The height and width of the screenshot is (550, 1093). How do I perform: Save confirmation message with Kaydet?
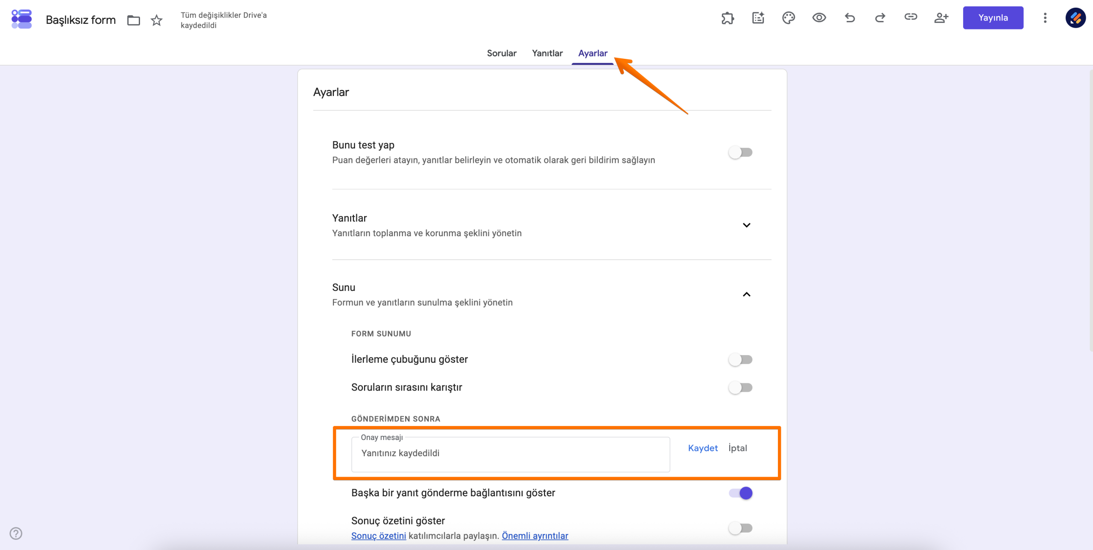point(703,448)
